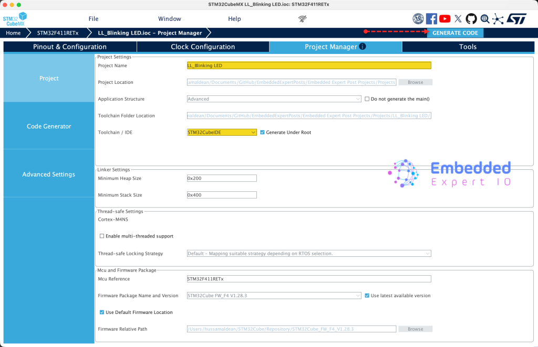Open the Code Generator section
The height and width of the screenshot is (347, 538).
pyautogui.click(x=49, y=126)
